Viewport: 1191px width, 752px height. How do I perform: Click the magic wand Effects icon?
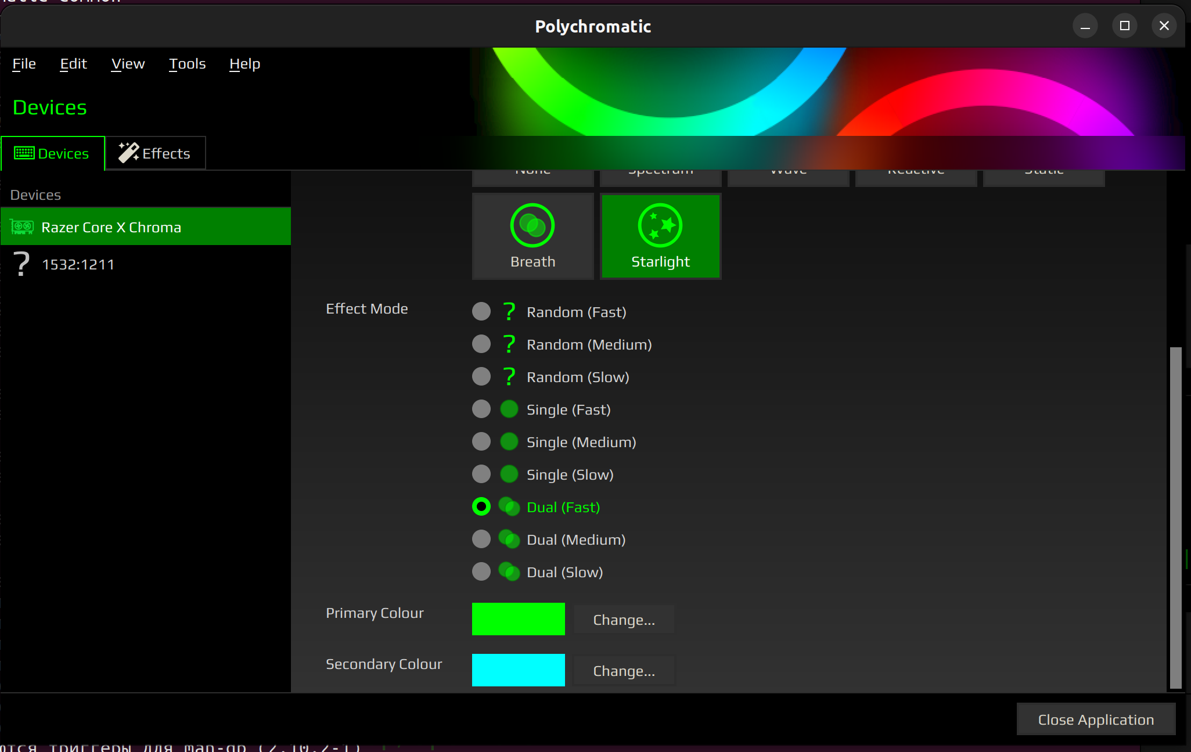pyautogui.click(x=128, y=153)
